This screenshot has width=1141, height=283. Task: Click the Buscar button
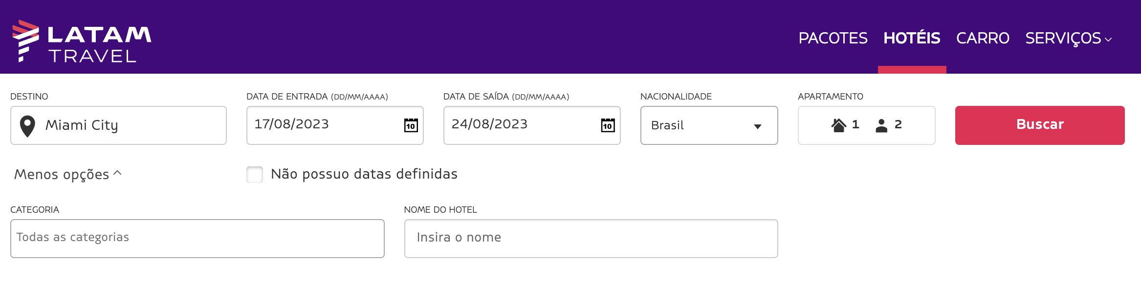pos(1040,125)
